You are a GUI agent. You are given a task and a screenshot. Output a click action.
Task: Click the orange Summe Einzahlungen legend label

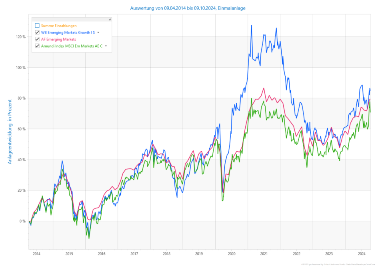pos(59,26)
